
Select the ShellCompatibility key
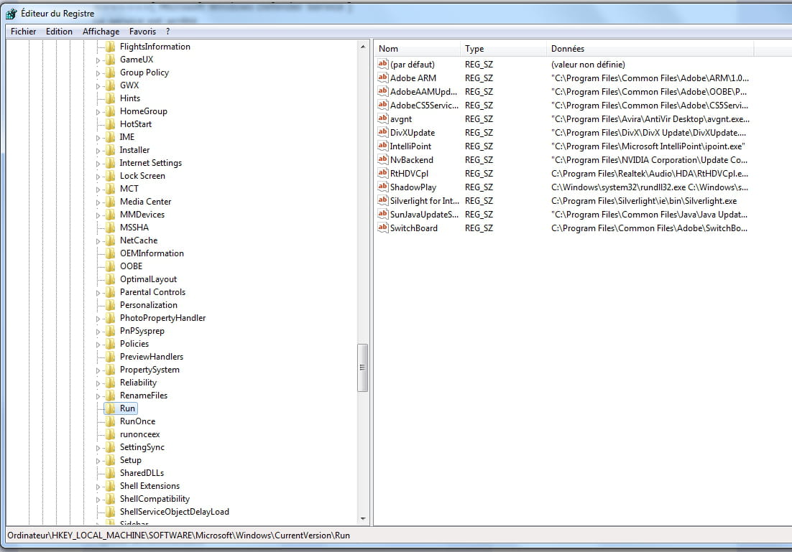pyautogui.click(x=155, y=498)
